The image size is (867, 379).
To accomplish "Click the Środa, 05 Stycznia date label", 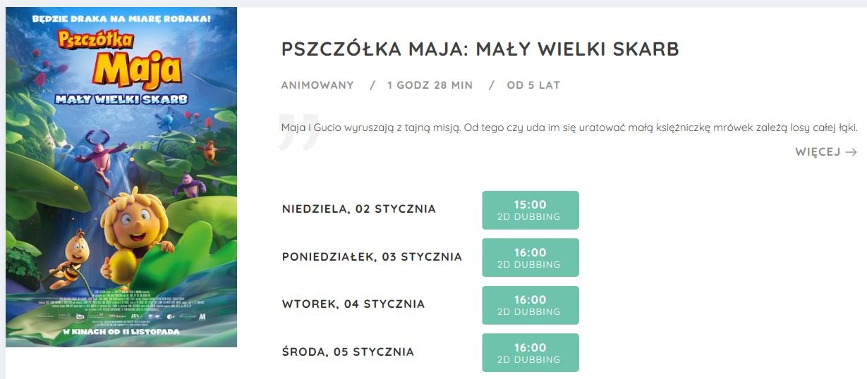I will tap(348, 352).
